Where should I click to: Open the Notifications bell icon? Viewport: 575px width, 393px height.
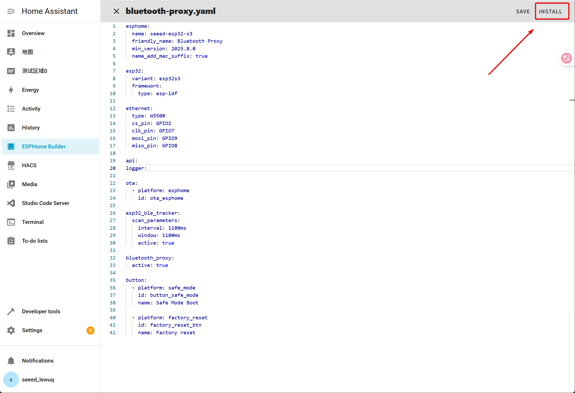pyautogui.click(x=11, y=361)
